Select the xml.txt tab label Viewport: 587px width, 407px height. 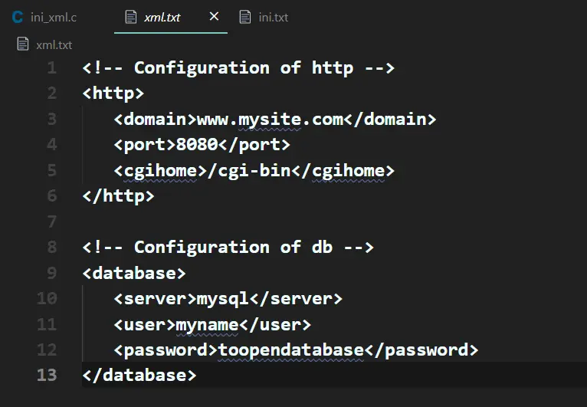point(162,17)
